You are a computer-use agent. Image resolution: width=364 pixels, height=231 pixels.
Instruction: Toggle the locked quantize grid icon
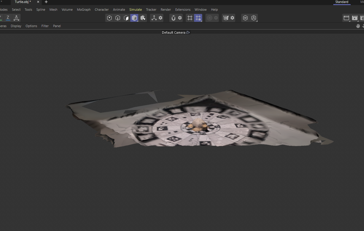198,18
